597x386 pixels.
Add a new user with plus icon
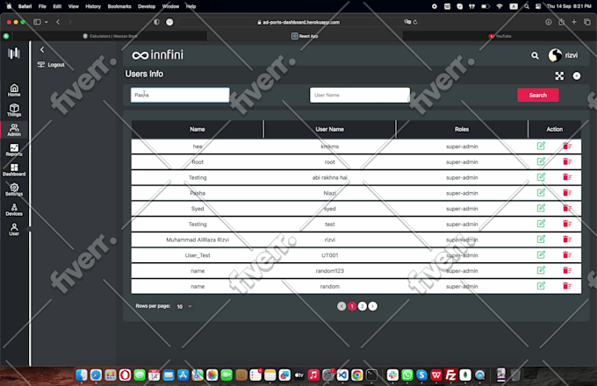click(577, 76)
